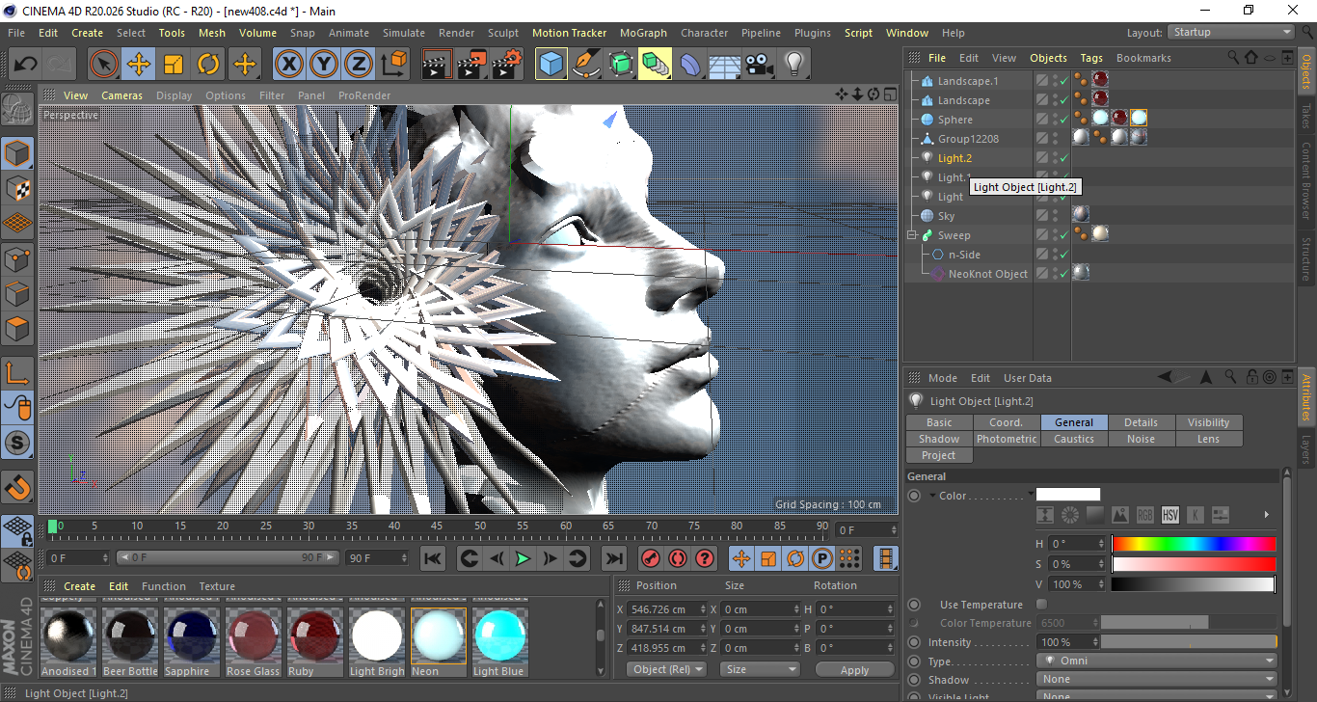Open the Object (Rel) coordinate dropdown
Viewport: 1317px width, 702px height.
(666, 669)
